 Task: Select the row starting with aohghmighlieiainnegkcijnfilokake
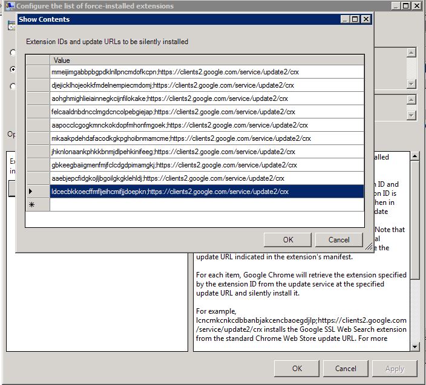[207, 99]
